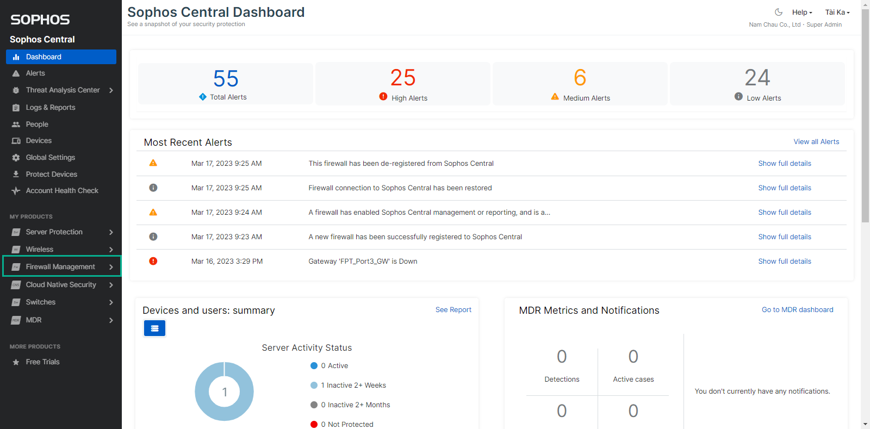
Task: Click the MDR product icon
Action: pyautogui.click(x=16, y=320)
